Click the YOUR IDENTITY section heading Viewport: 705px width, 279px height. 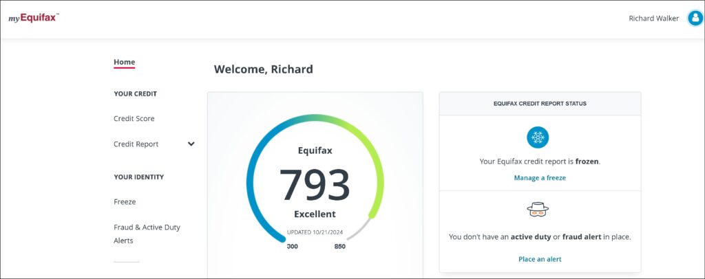pyautogui.click(x=139, y=177)
